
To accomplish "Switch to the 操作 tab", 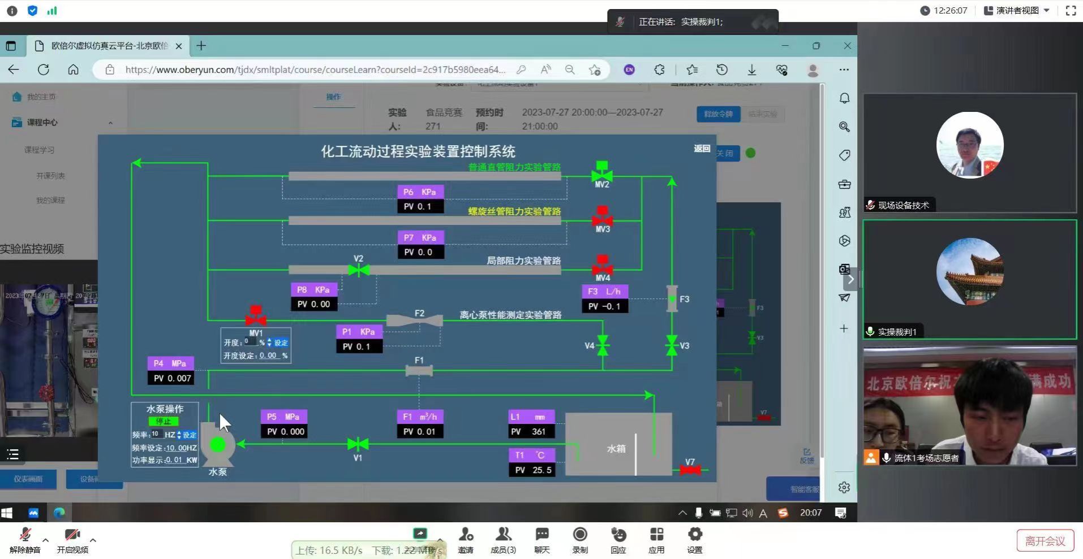I will click(x=333, y=97).
